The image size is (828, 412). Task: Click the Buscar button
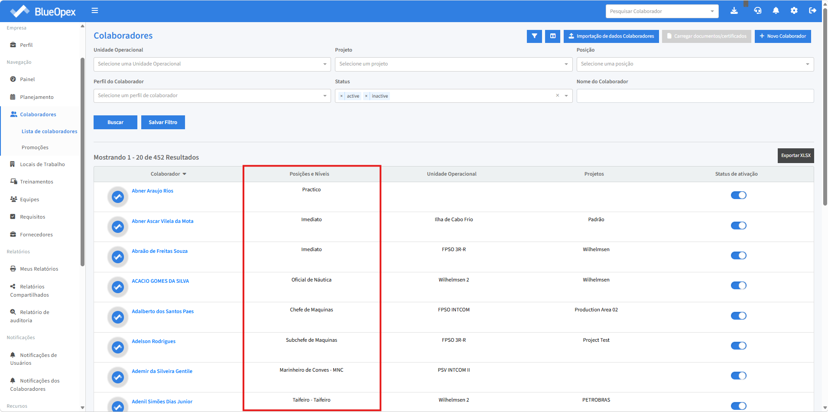point(115,122)
